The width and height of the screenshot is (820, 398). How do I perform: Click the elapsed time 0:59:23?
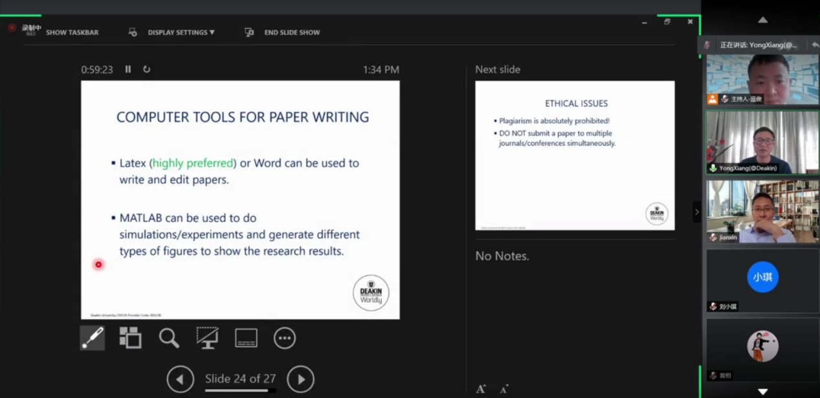click(97, 70)
